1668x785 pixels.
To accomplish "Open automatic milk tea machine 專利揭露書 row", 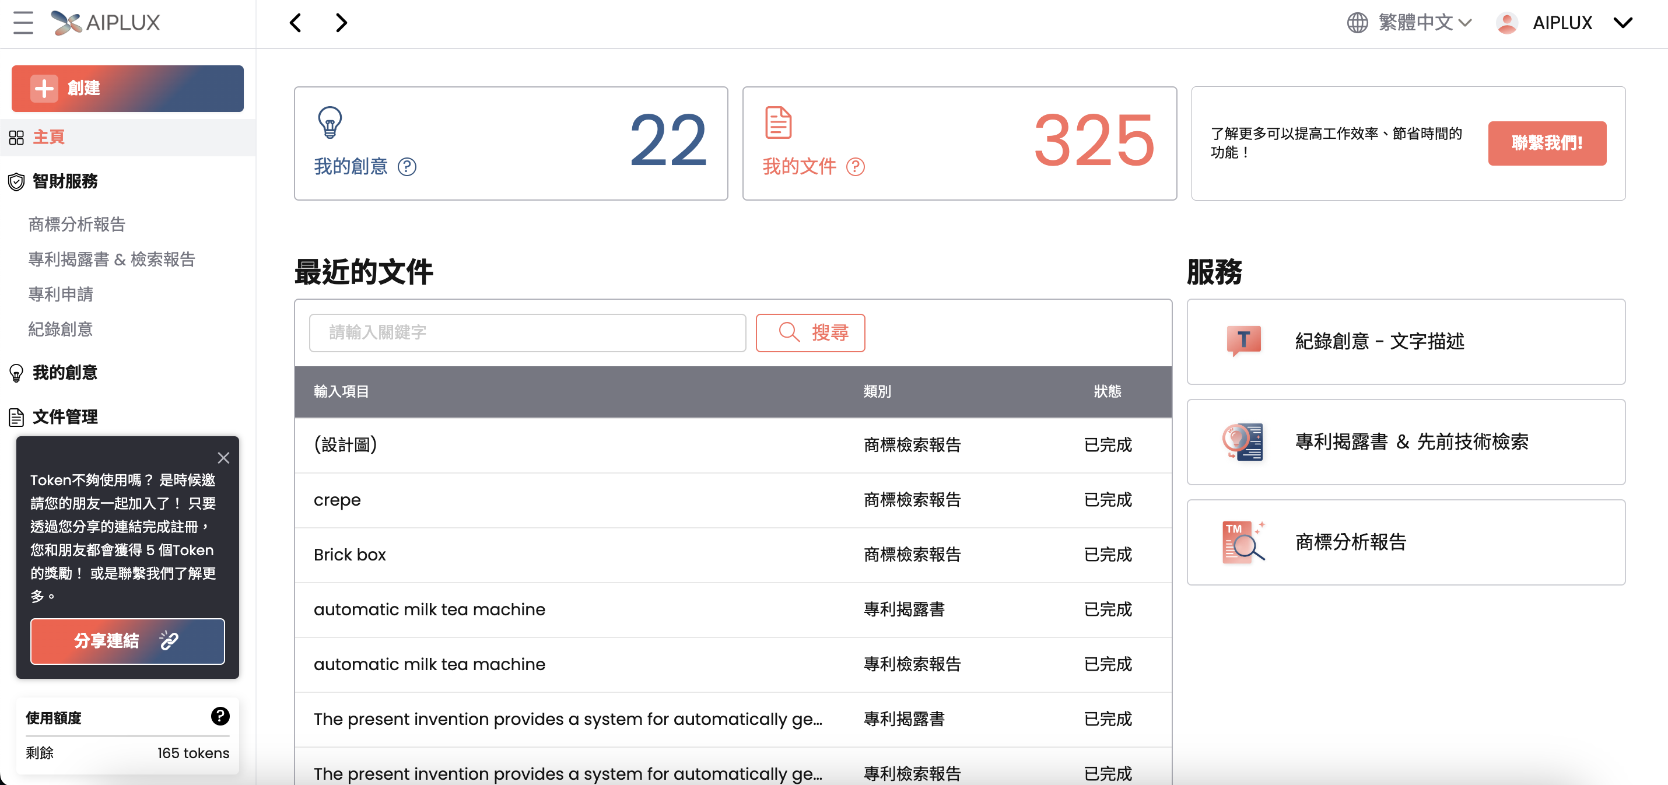I will (733, 609).
